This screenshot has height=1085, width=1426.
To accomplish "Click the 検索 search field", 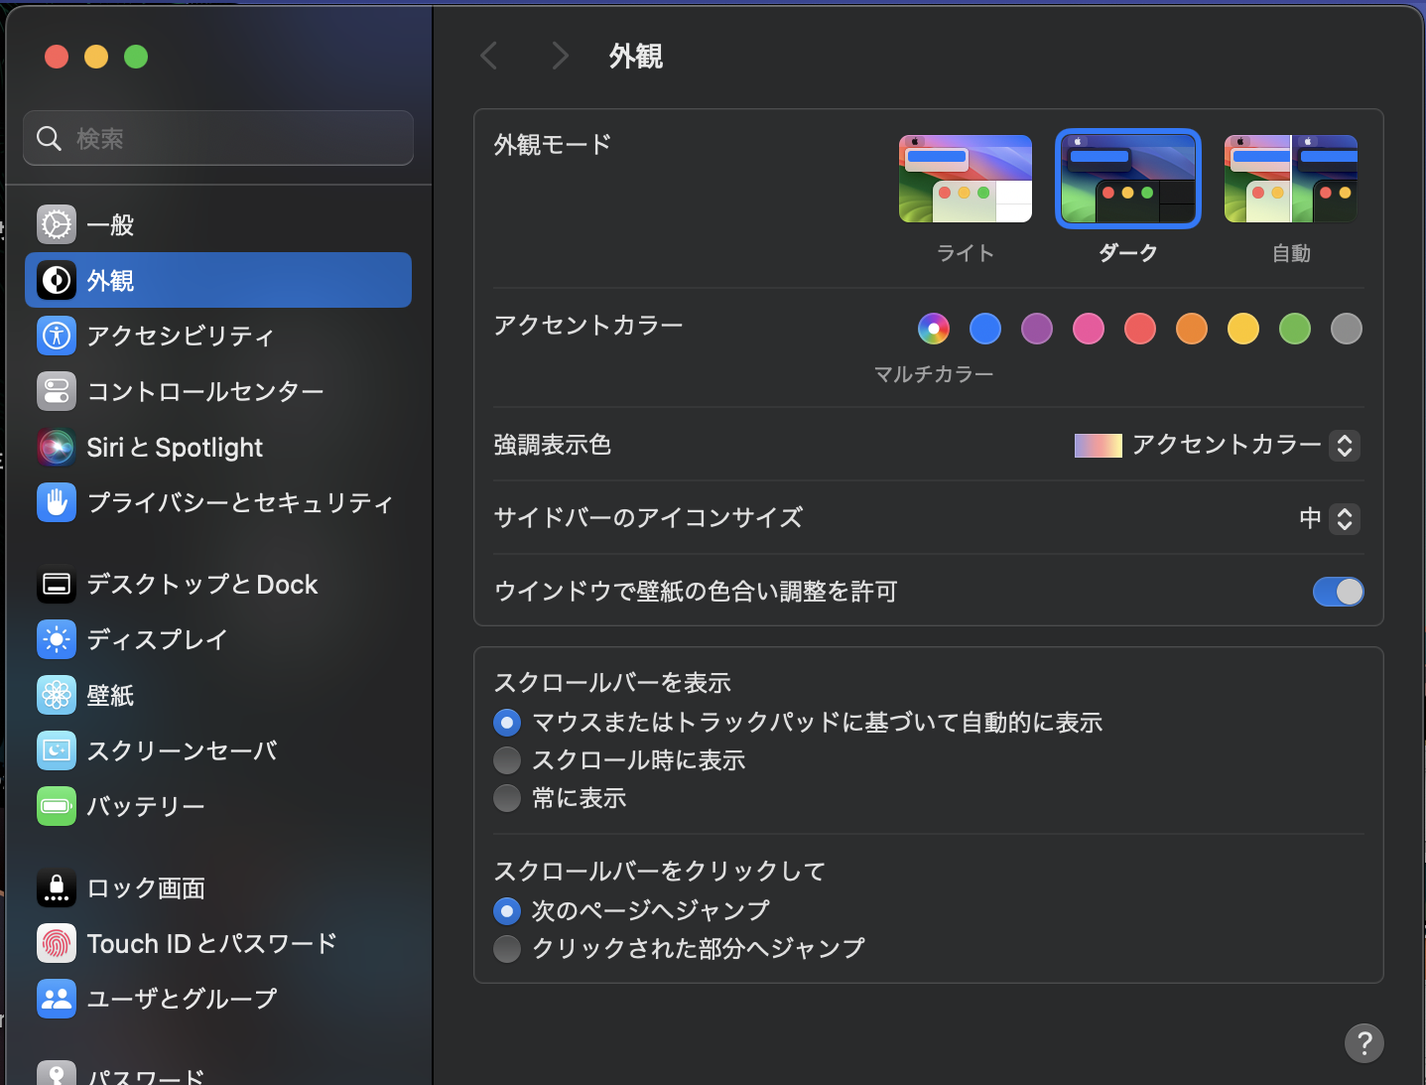I will point(217,138).
